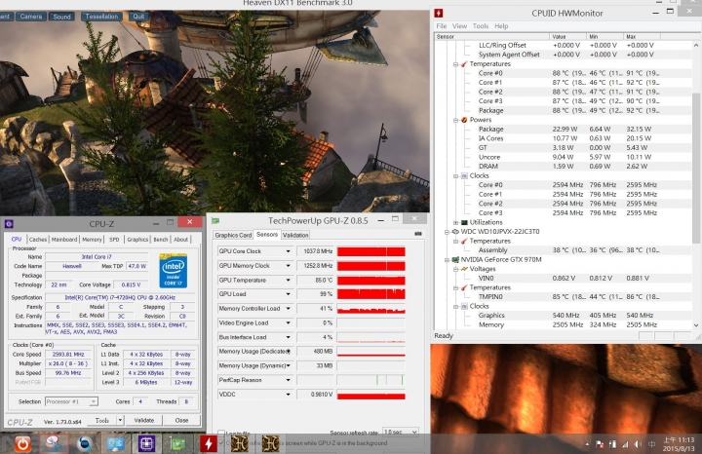
Task: Click the volume speaker tray icon
Action: click(x=638, y=444)
